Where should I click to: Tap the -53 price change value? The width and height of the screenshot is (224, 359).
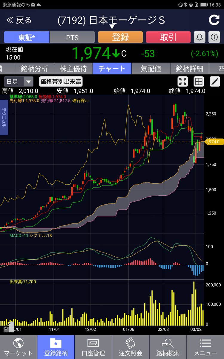point(148,54)
